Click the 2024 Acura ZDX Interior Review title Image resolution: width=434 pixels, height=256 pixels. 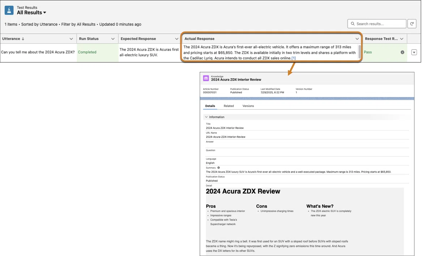[x=236, y=80]
